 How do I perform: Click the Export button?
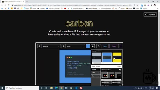[x=114, y=46]
